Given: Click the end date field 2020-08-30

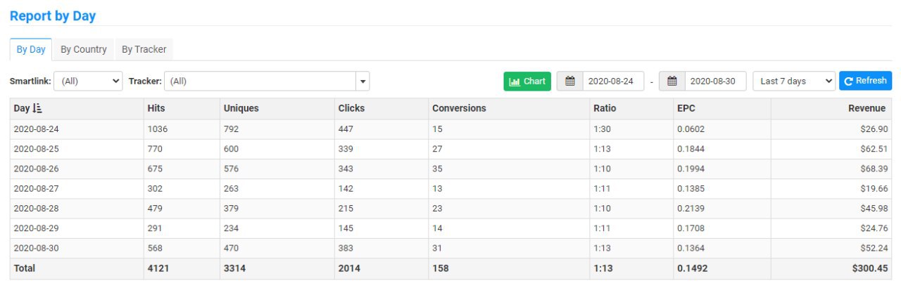Looking at the screenshot, I should 714,81.
